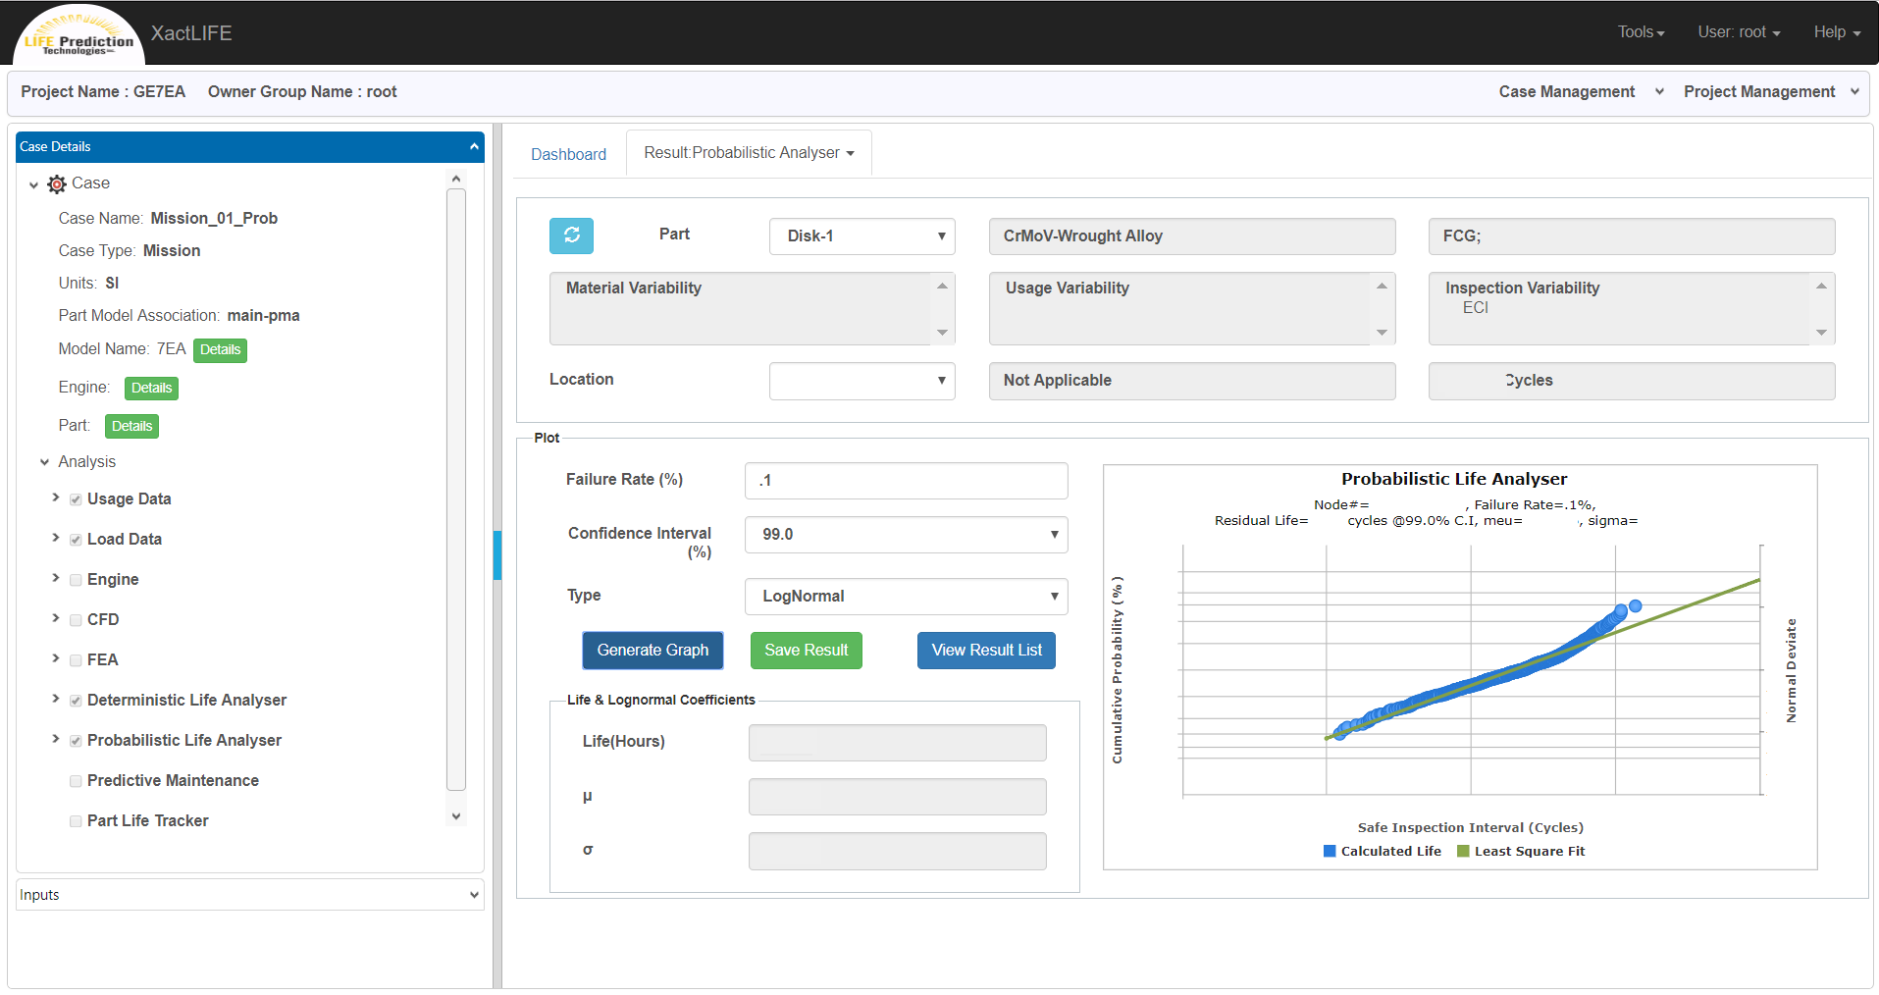Click Inspection Variability scroll down arrow

tap(1821, 333)
